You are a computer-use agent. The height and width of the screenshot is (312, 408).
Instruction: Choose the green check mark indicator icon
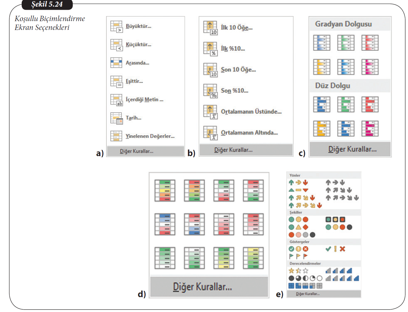click(328, 249)
